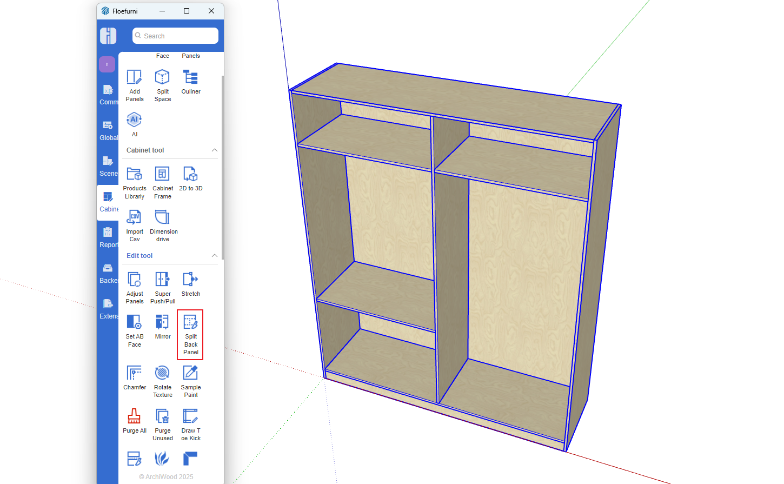
Task: Pick the Mirror tool
Action: (162, 327)
